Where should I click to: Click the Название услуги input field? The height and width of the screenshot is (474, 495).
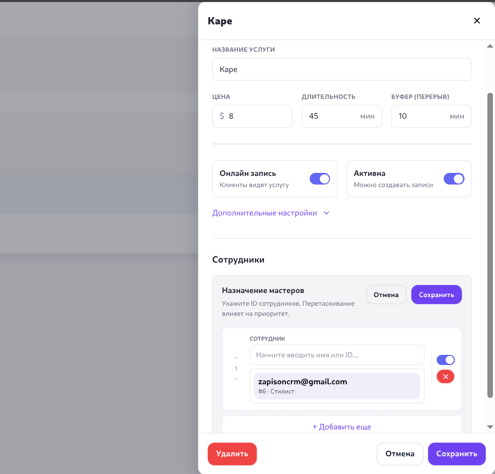tap(342, 69)
